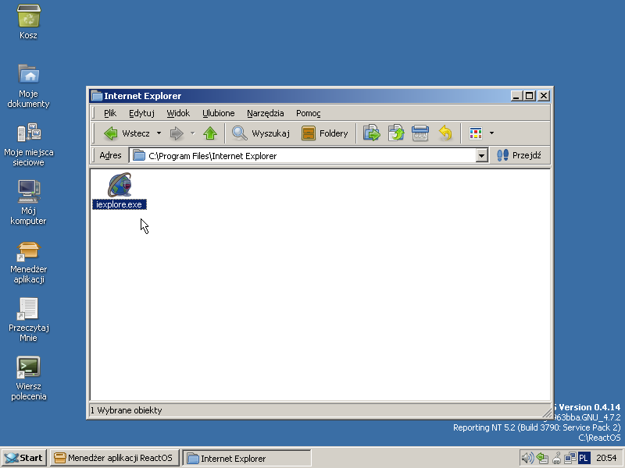This screenshot has width=625, height=468.
Task: Click the green arrow tray icon
Action: pyautogui.click(x=542, y=458)
